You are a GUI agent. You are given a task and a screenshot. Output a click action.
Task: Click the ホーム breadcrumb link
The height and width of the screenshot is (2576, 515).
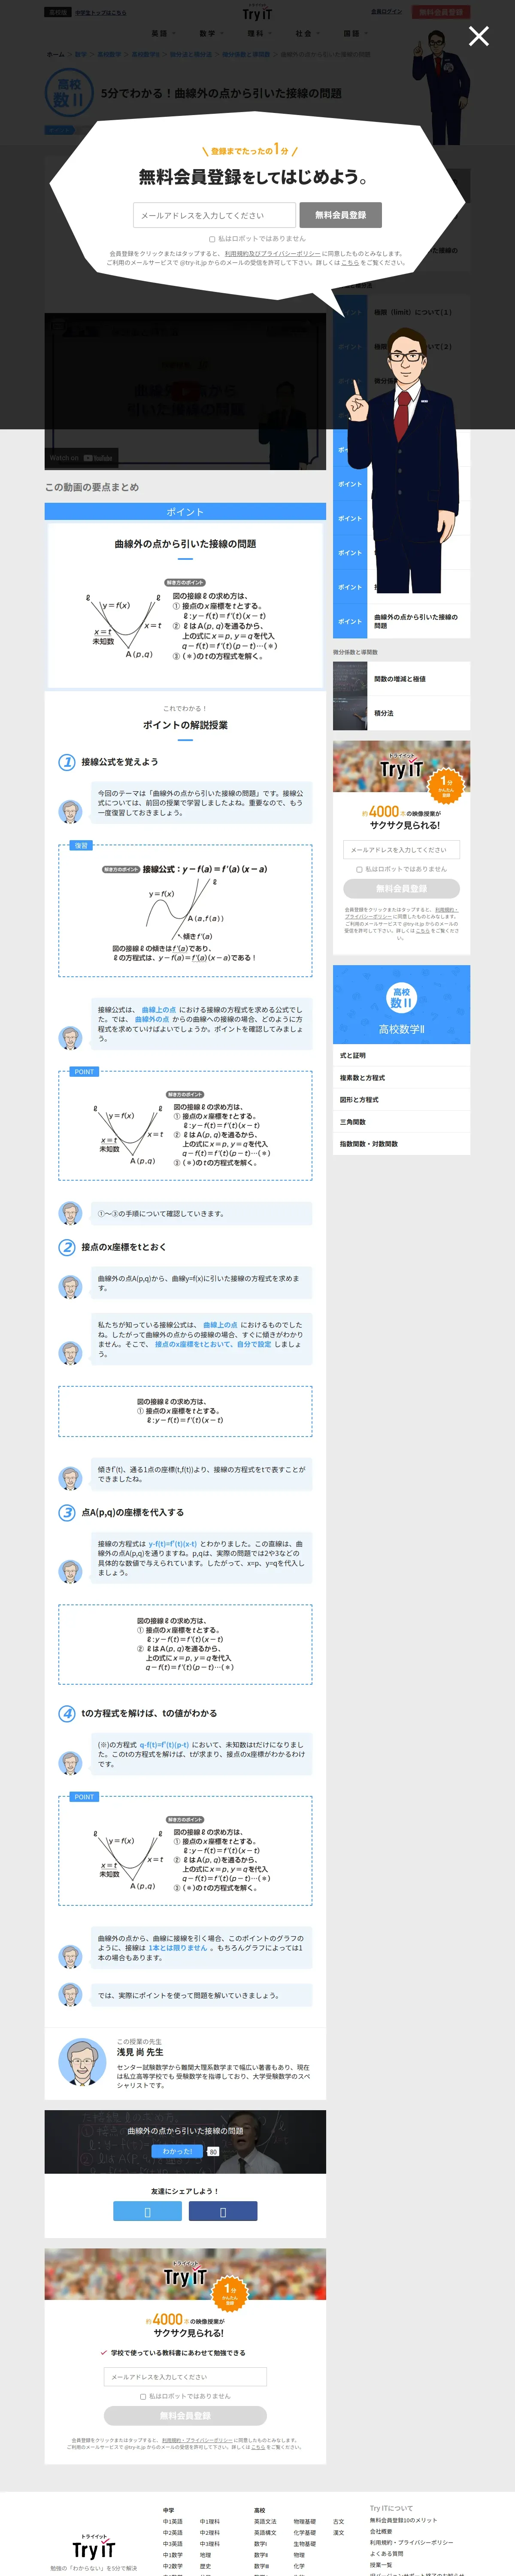55,55
